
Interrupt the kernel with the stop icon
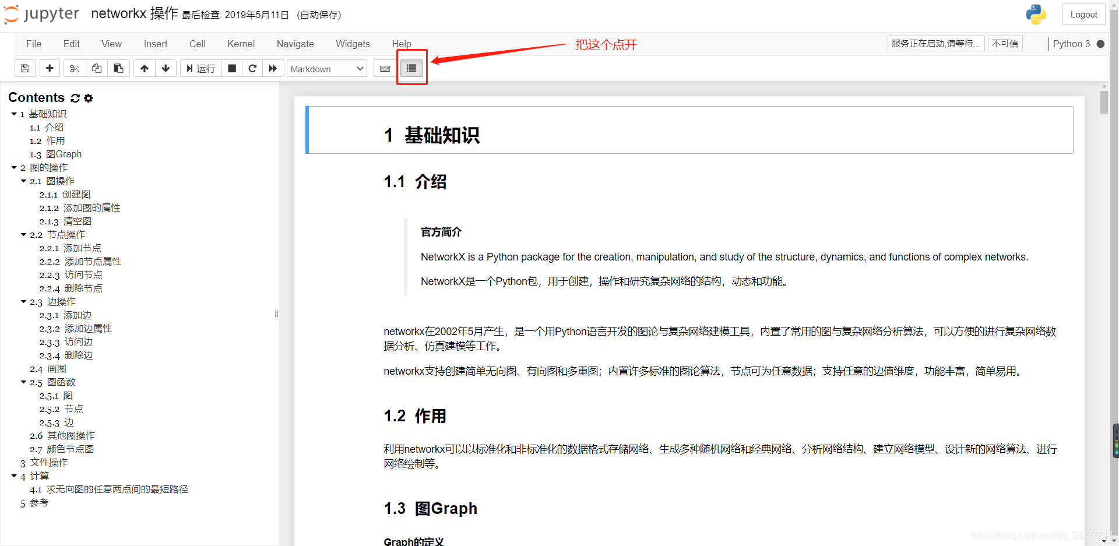[x=232, y=69]
